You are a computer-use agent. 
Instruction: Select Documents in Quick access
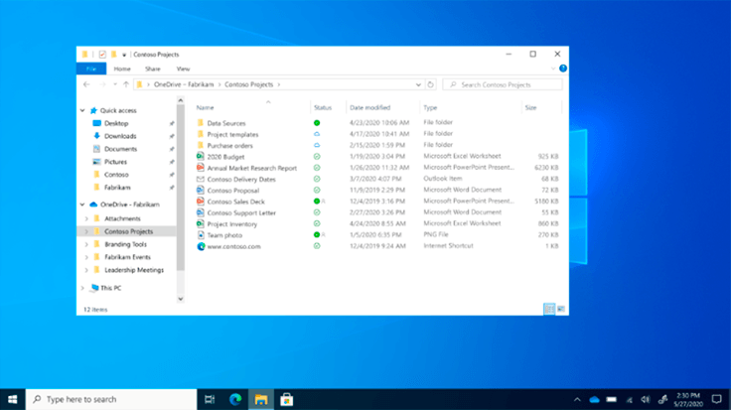click(x=121, y=149)
